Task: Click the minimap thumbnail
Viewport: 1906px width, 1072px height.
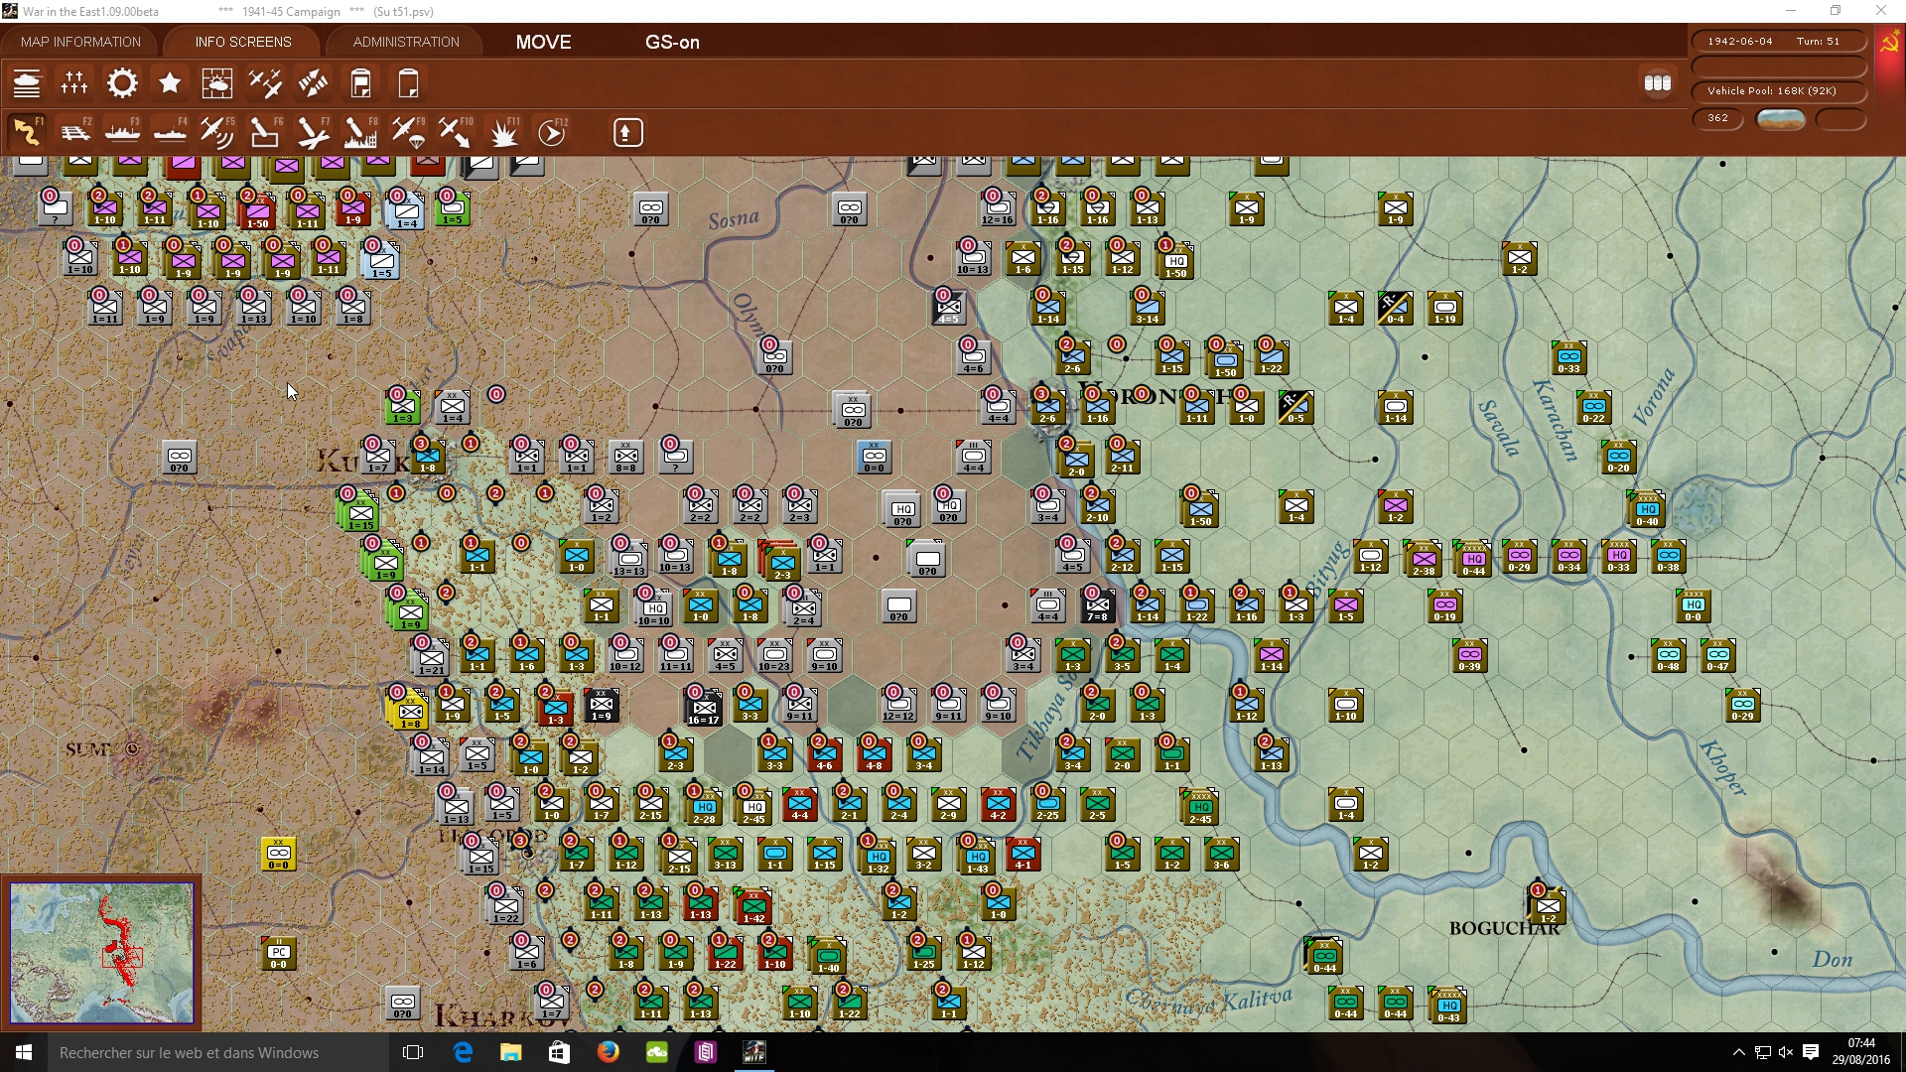Action: (101, 953)
